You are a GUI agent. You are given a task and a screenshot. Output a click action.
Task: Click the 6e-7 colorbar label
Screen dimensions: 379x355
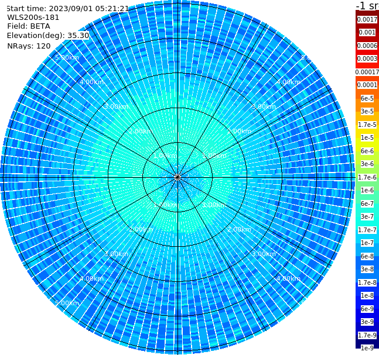(x=367, y=204)
